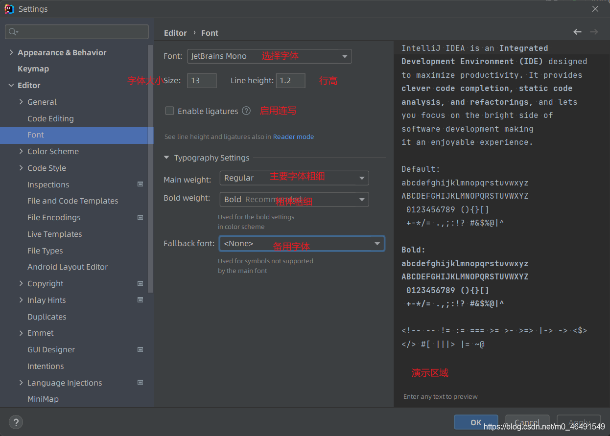Image resolution: width=610 pixels, height=436 pixels.
Task: Open the Bold weight dropdown
Action: pyautogui.click(x=294, y=200)
